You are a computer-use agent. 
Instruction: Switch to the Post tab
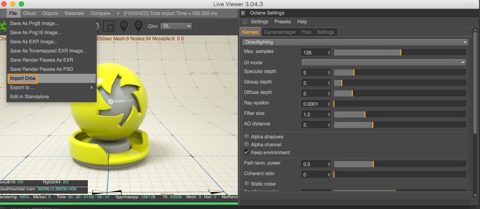306,32
